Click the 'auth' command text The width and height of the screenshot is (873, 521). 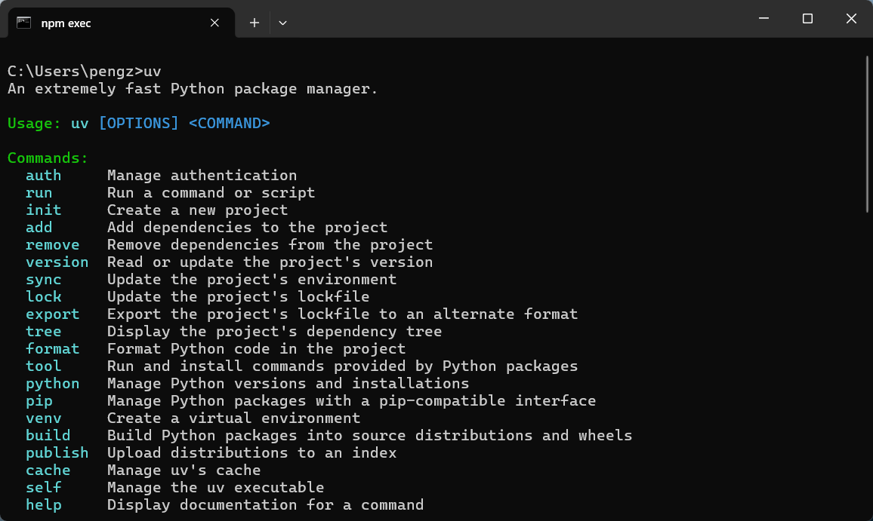pyautogui.click(x=44, y=176)
